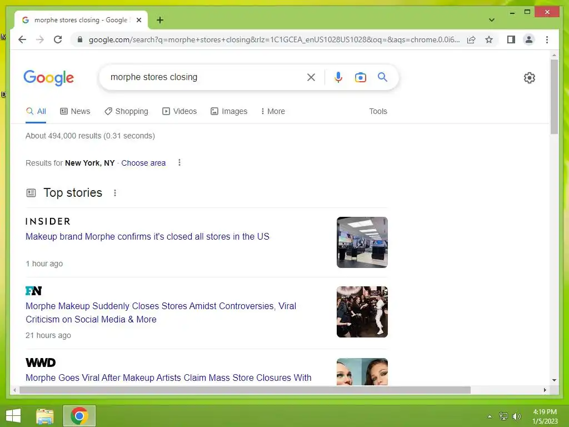Click the WWD makeup faces thumbnail

click(x=362, y=371)
